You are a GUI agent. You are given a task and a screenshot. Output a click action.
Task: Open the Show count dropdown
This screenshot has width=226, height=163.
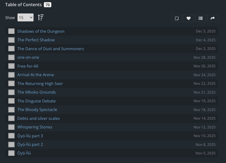(x=26, y=18)
